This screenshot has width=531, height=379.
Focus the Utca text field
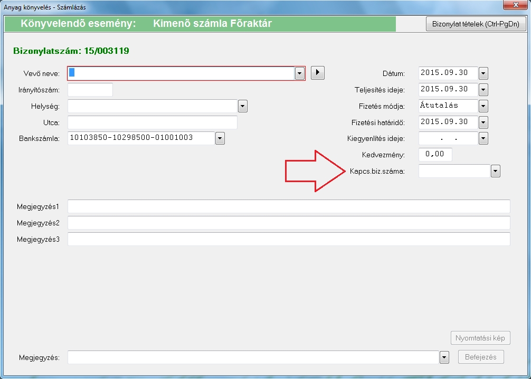click(x=153, y=122)
